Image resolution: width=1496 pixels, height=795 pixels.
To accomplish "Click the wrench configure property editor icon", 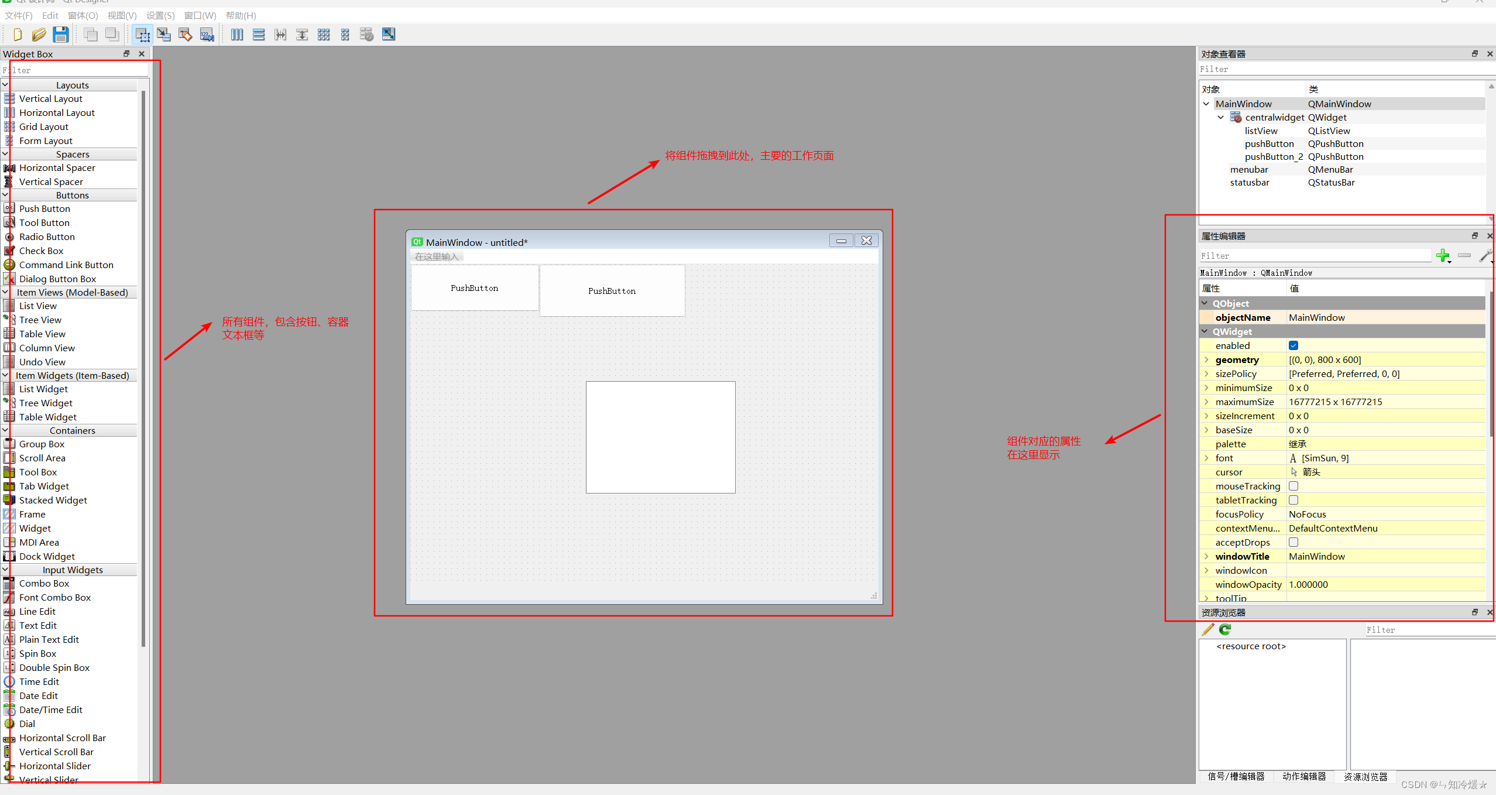I will pos(1485,256).
